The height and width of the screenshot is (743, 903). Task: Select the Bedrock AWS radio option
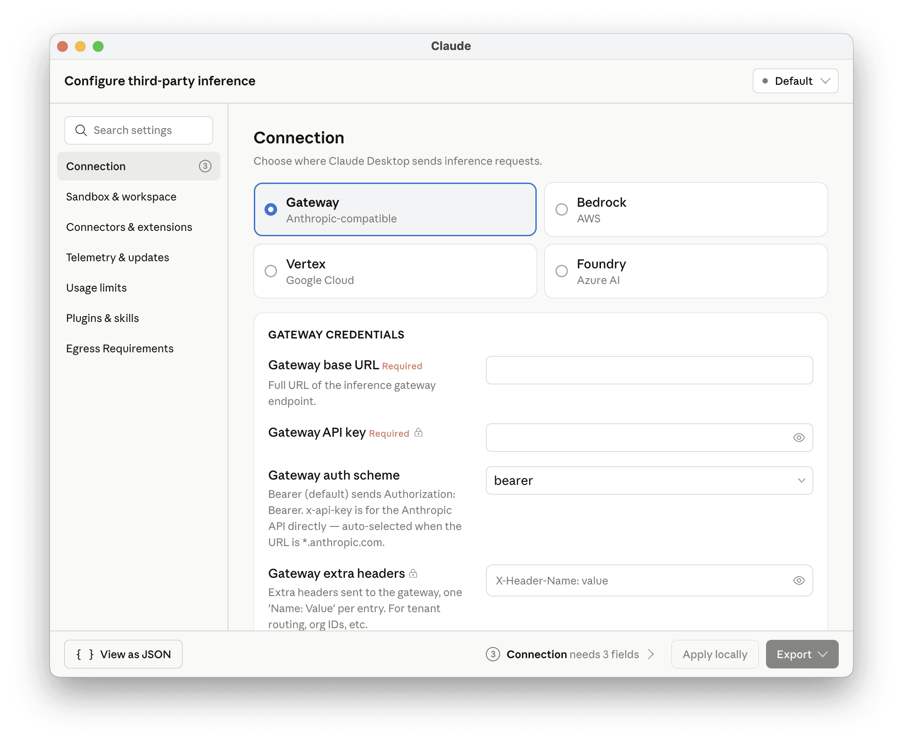tap(686, 209)
